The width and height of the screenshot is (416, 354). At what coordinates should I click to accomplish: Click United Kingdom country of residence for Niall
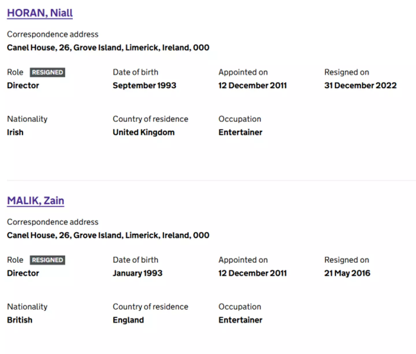(143, 132)
